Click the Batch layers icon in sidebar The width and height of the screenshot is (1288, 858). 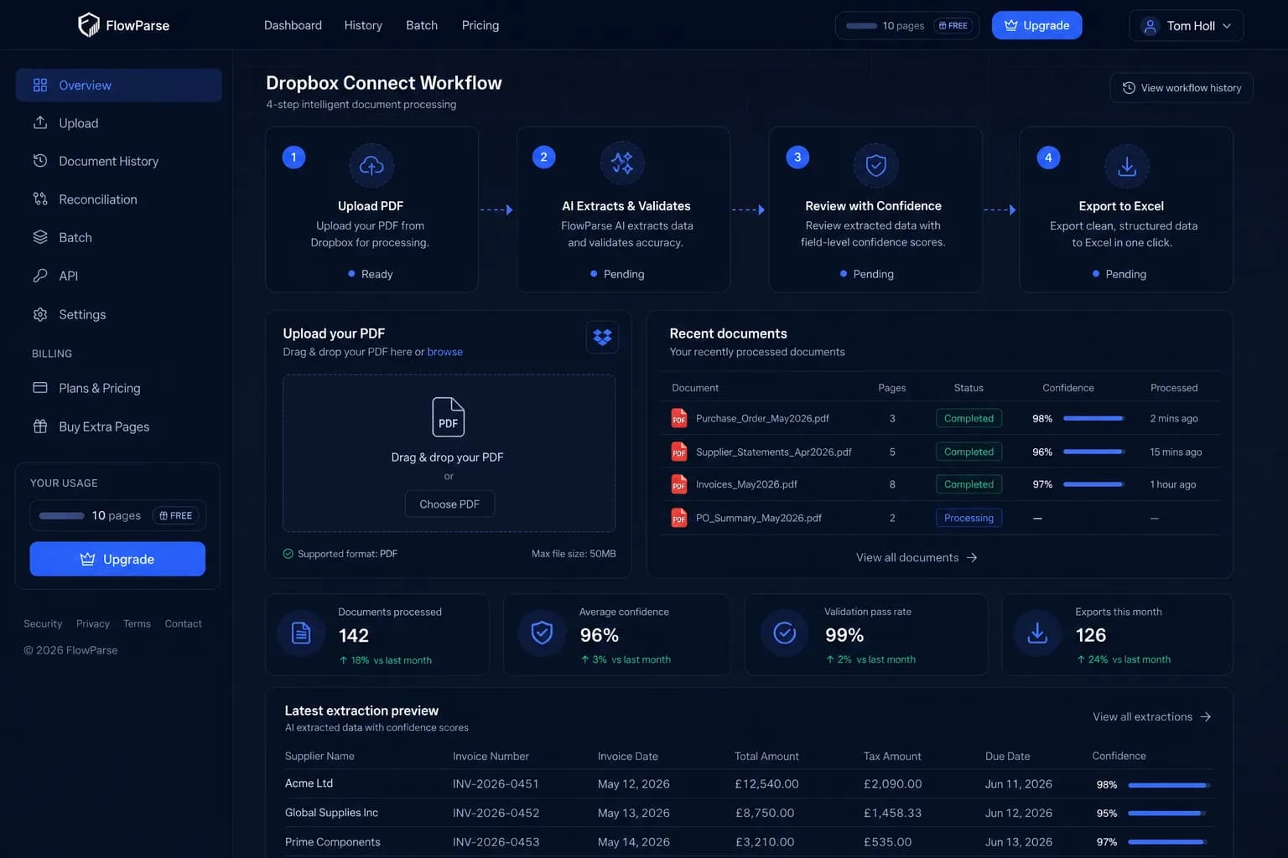[40, 237]
